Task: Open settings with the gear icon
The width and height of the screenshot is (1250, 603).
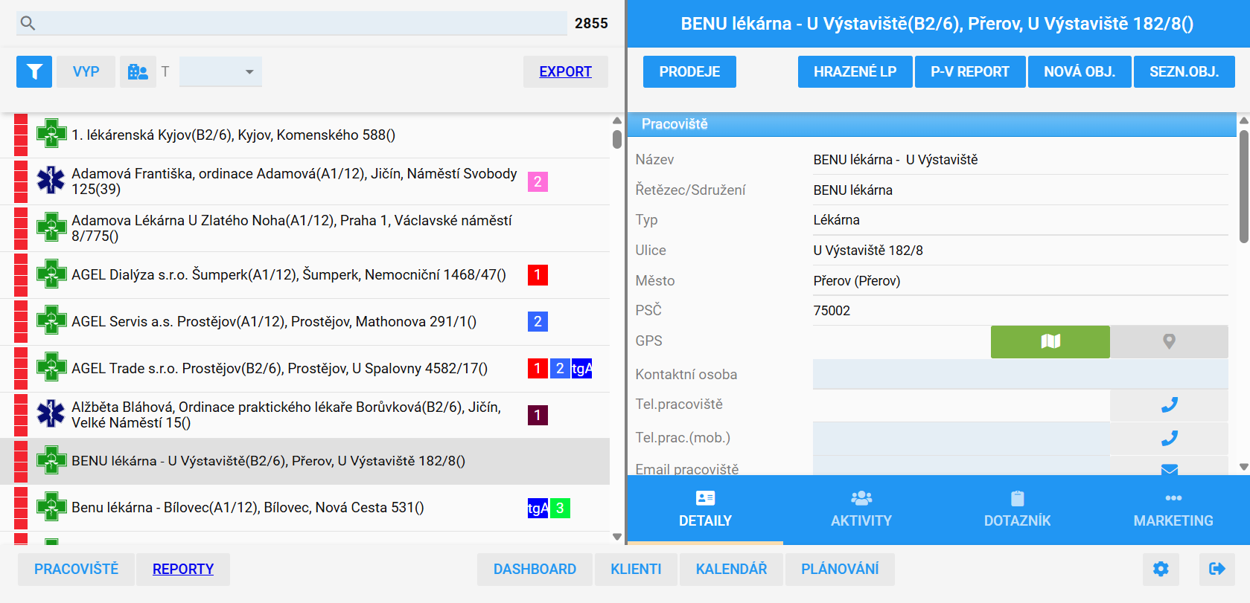Action: point(1161,569)
